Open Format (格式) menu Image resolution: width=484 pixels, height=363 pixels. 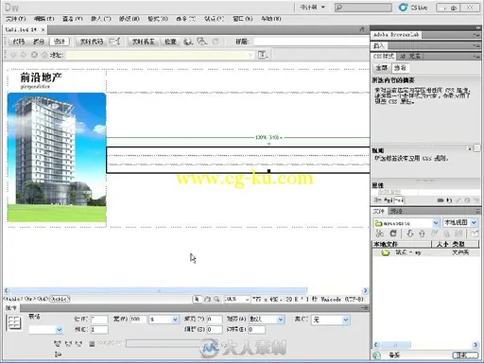tap(158, 19)
